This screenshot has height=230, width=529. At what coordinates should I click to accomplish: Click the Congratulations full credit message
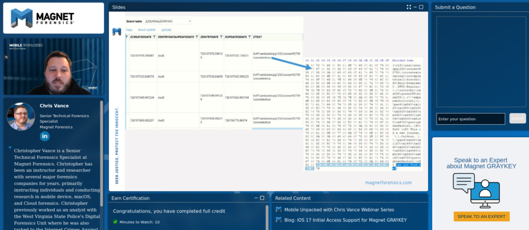[169, 211]
